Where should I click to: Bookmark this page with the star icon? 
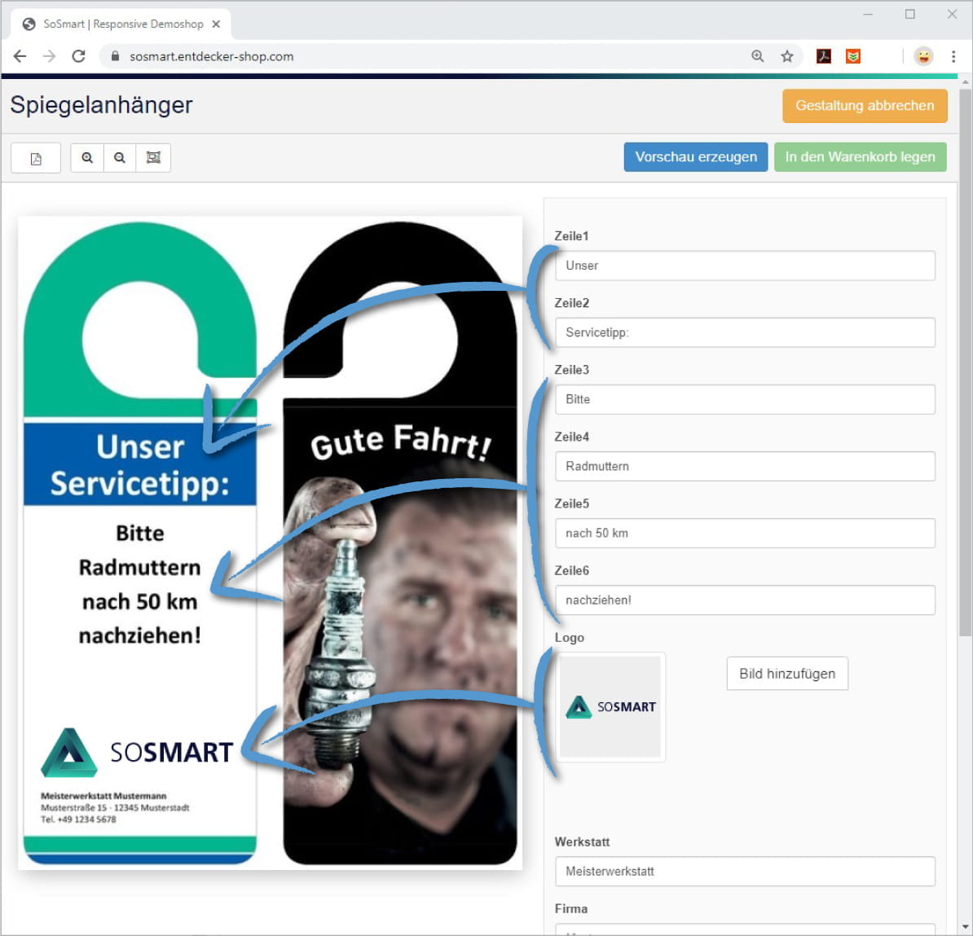pyautogui.click(x=786, y=56)
